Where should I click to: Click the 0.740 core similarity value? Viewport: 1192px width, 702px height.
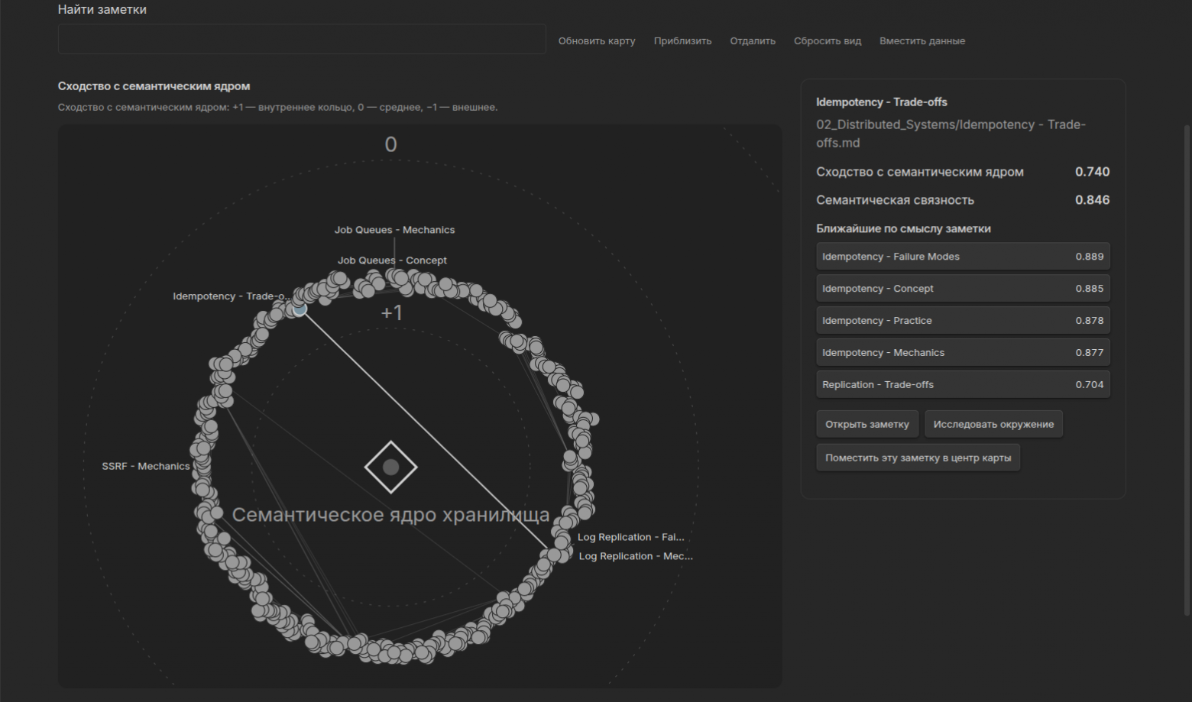(1092, 172)
